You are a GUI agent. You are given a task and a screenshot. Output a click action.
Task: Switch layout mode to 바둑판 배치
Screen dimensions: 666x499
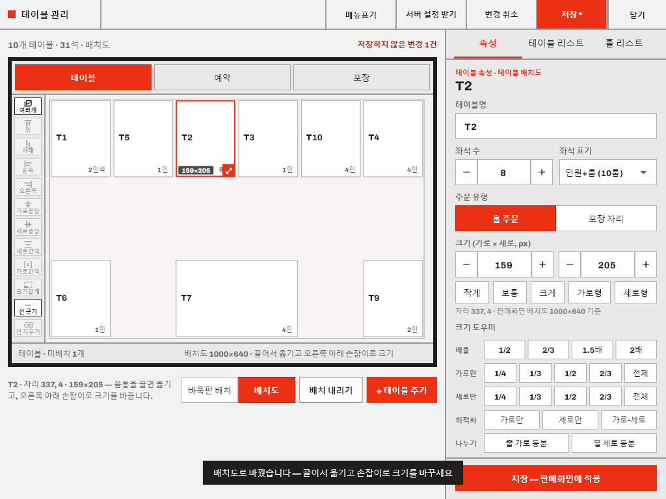click(x=209, y=390)
